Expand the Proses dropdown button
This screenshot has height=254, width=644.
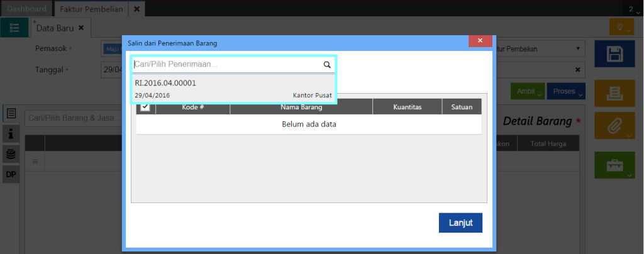pyautogui.click(x=566, y=92)
